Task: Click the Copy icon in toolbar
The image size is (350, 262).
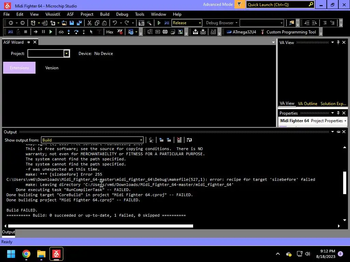Action: 97,23
